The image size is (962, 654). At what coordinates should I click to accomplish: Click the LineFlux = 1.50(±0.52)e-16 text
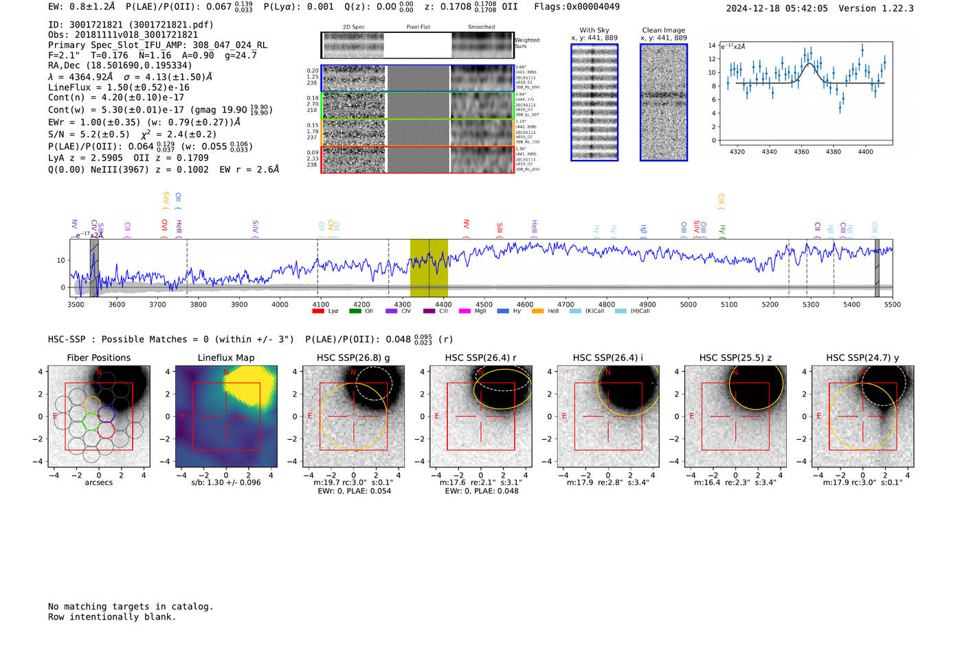(x=119, y=88)
